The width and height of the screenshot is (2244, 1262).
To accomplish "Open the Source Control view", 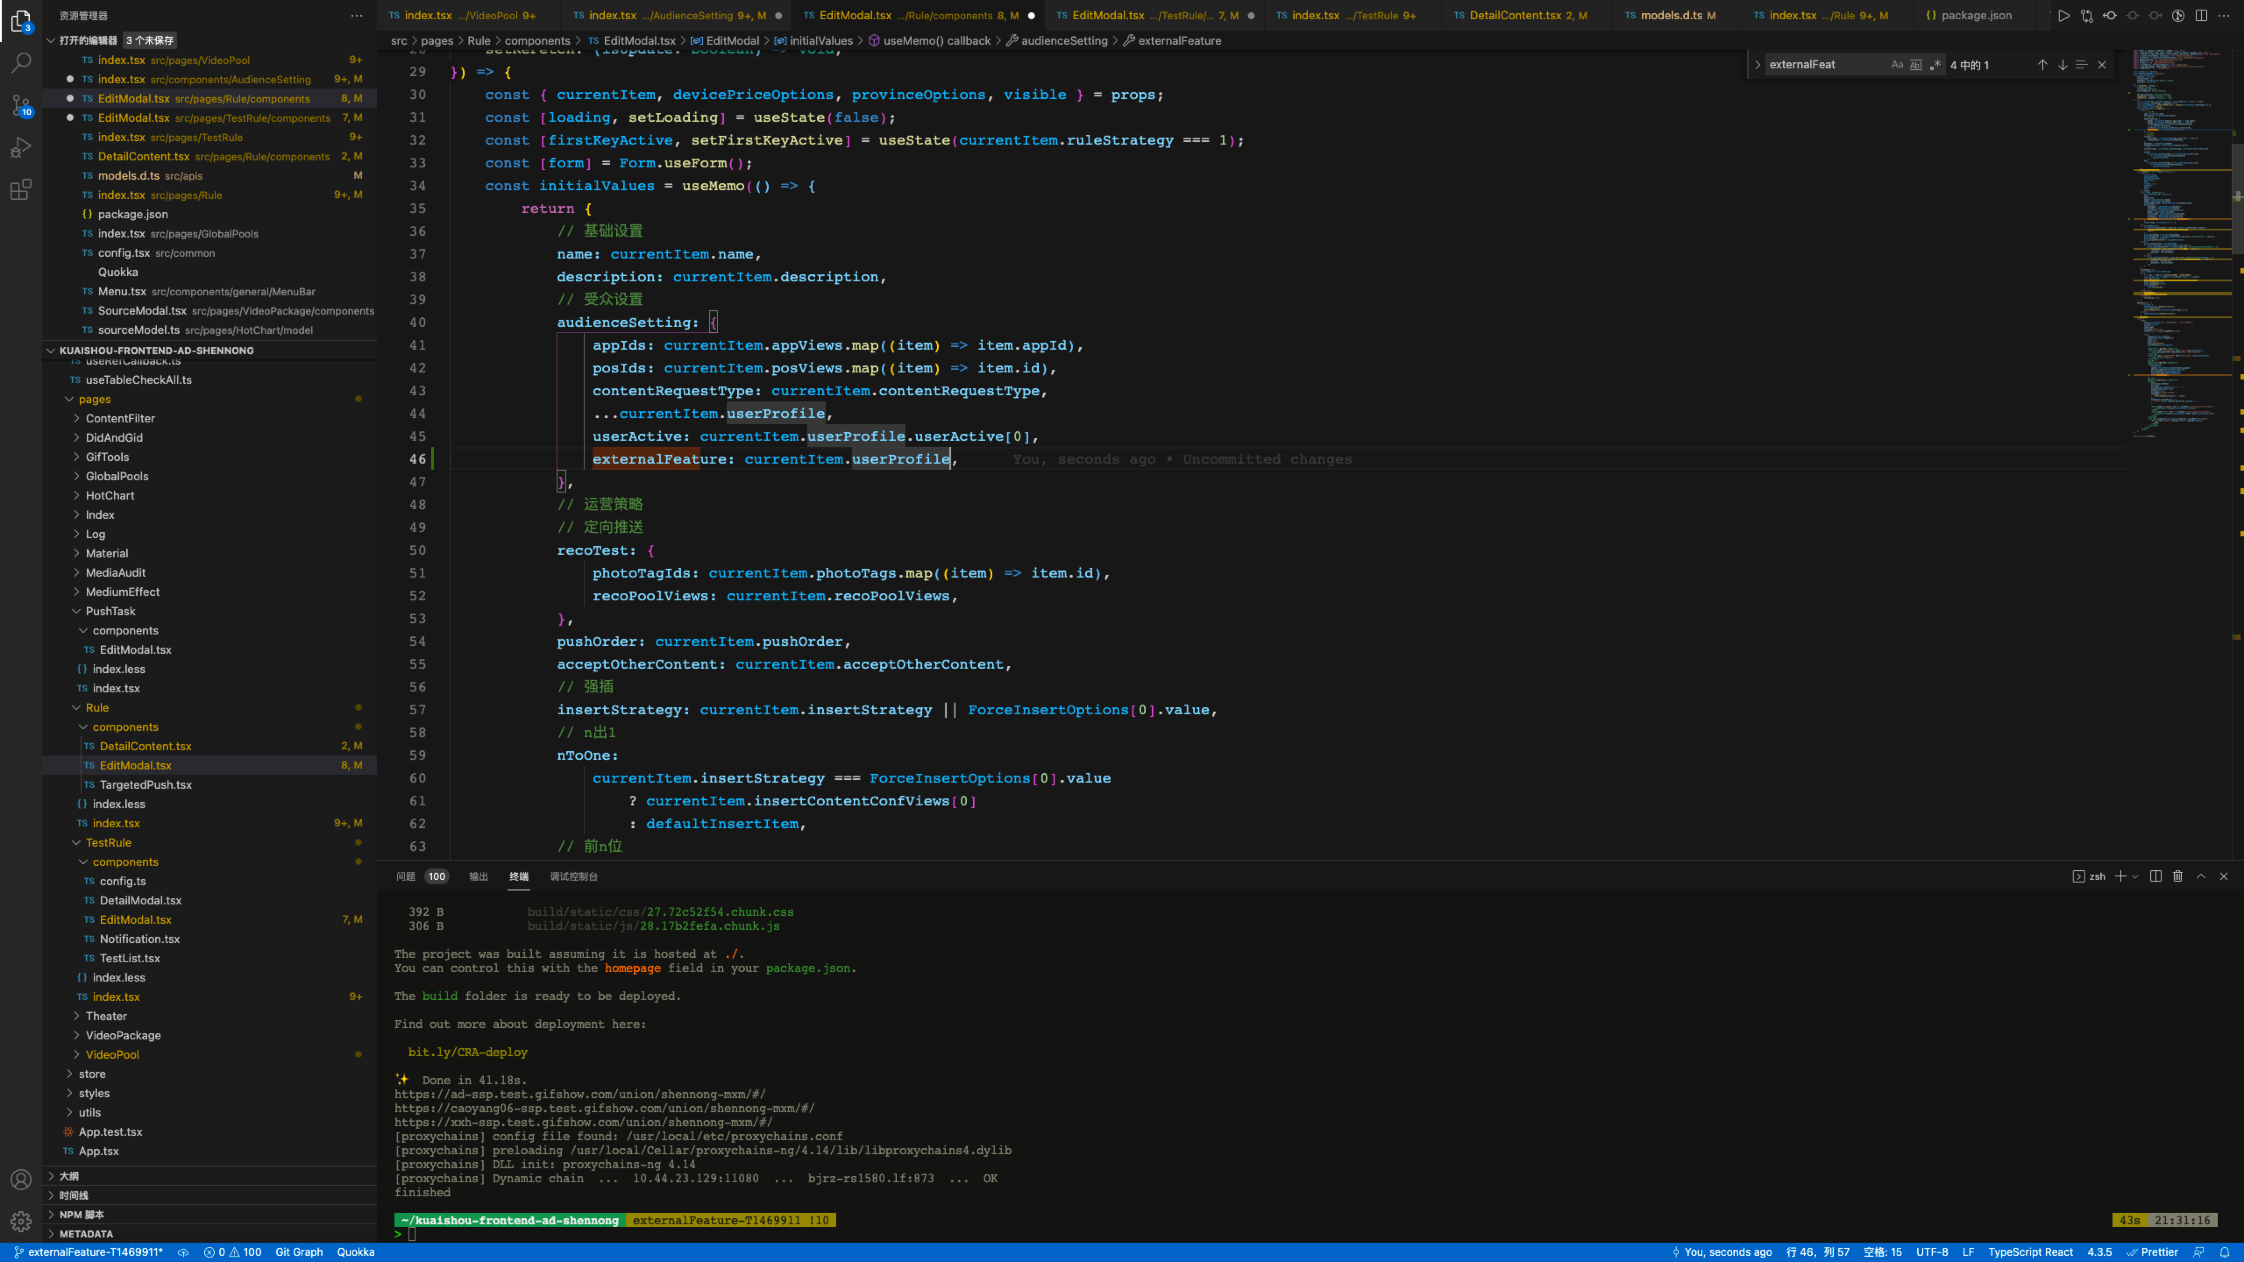I will pos(21,105).
